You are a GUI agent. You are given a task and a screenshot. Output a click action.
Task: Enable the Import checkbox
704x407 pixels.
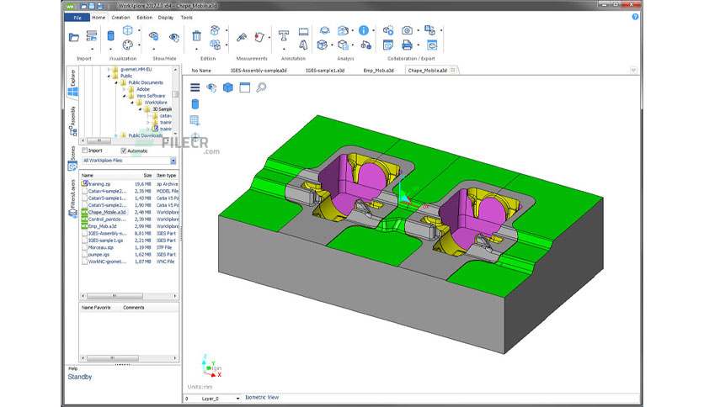85,151
